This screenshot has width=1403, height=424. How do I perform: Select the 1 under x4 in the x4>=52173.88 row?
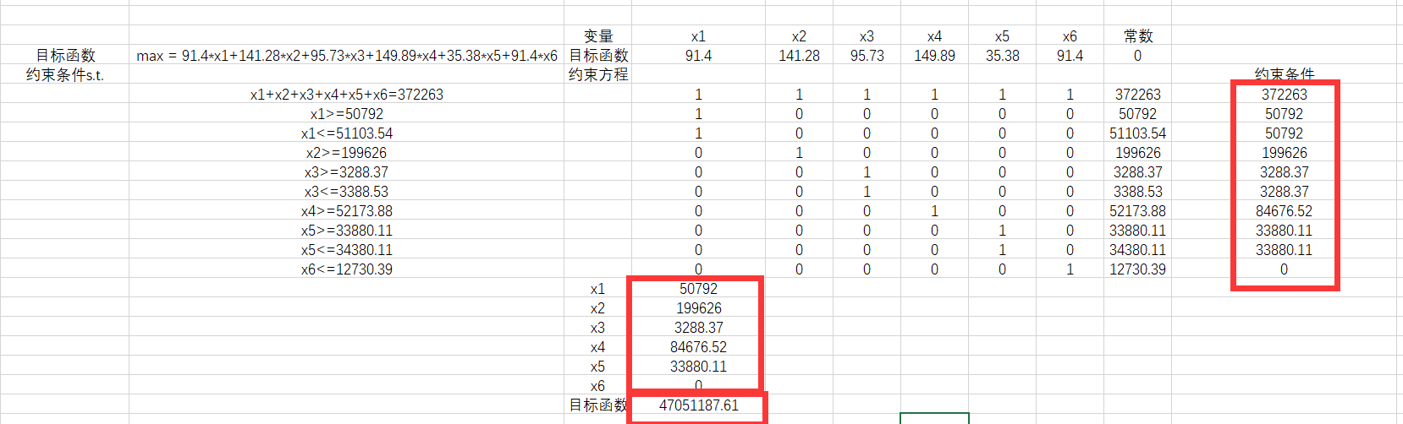pos(935,211)
